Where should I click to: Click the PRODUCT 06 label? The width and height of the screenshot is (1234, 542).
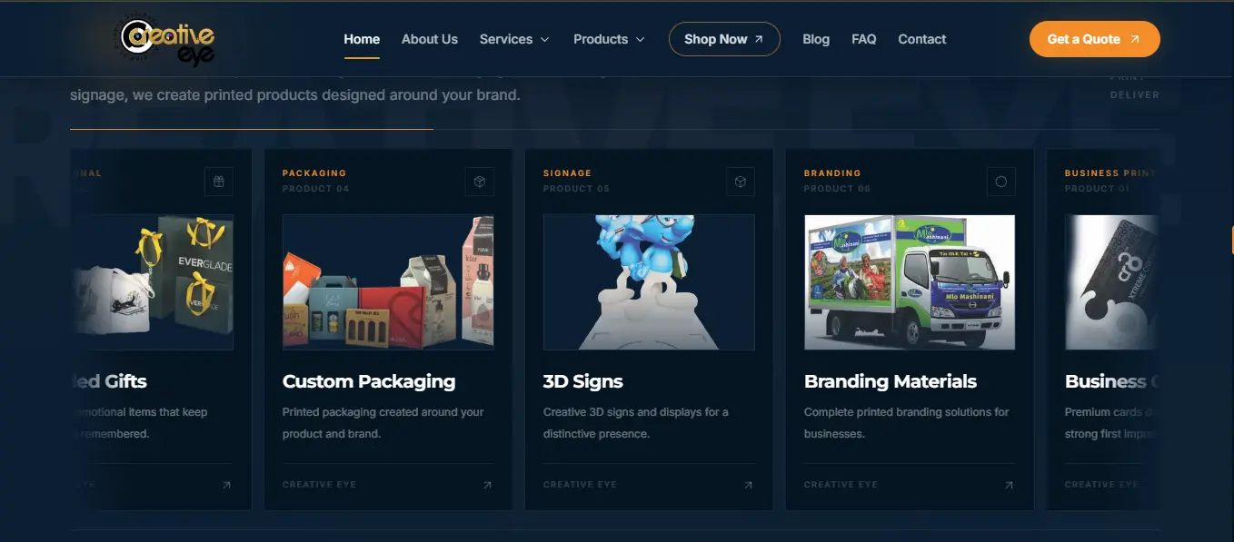837,189
